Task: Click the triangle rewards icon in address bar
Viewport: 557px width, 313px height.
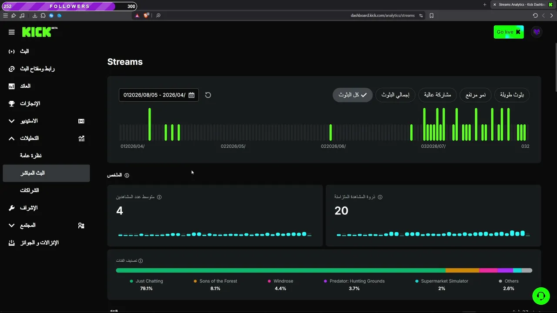Action: (x=137, y=15)
